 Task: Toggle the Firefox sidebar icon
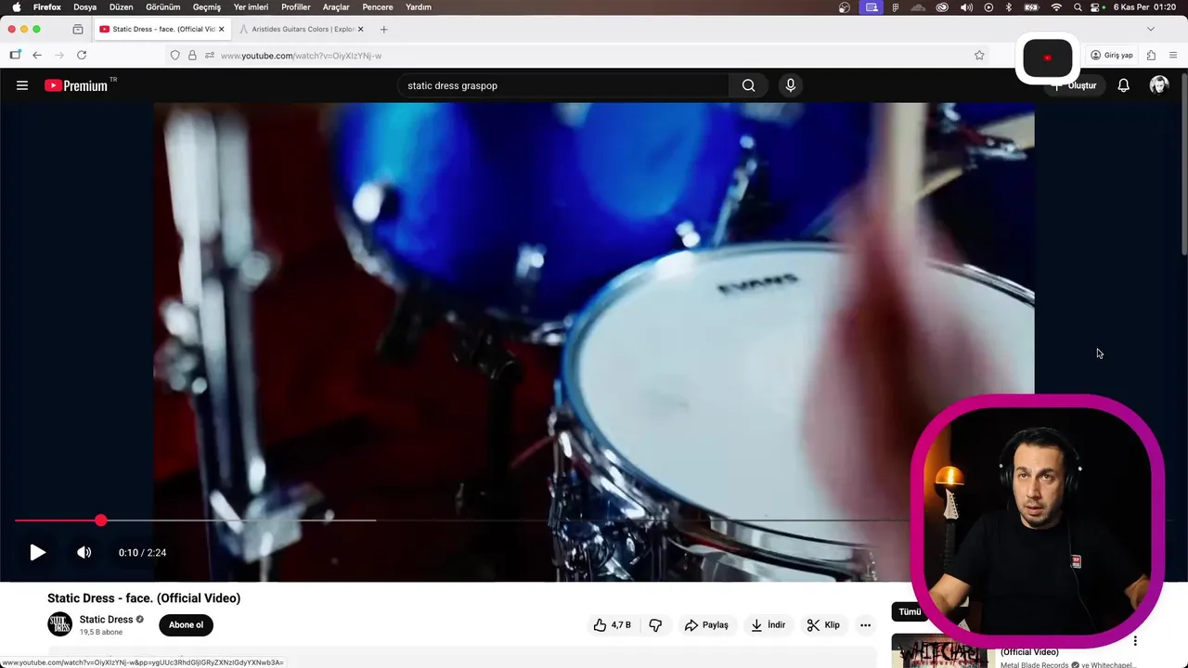tap(15, 56)
